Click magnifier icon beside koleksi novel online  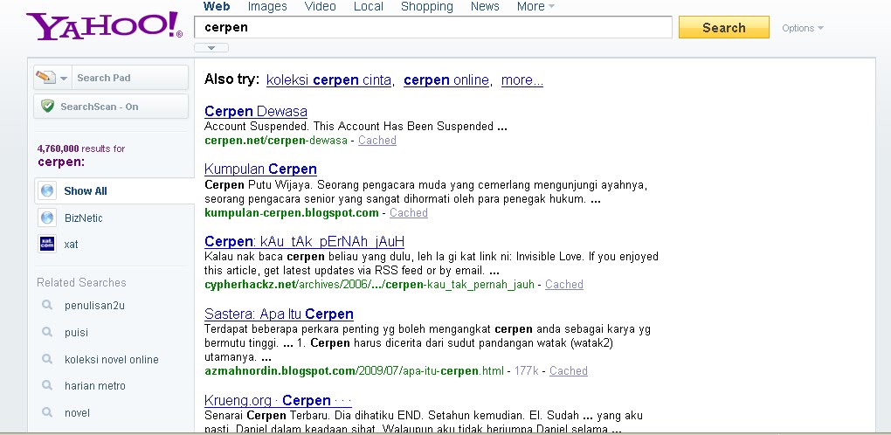47,359
